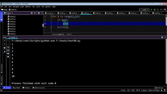This screenshot has height=94, width=167.
Task: Pin the Run tab
Action: [x=4, y=52]
